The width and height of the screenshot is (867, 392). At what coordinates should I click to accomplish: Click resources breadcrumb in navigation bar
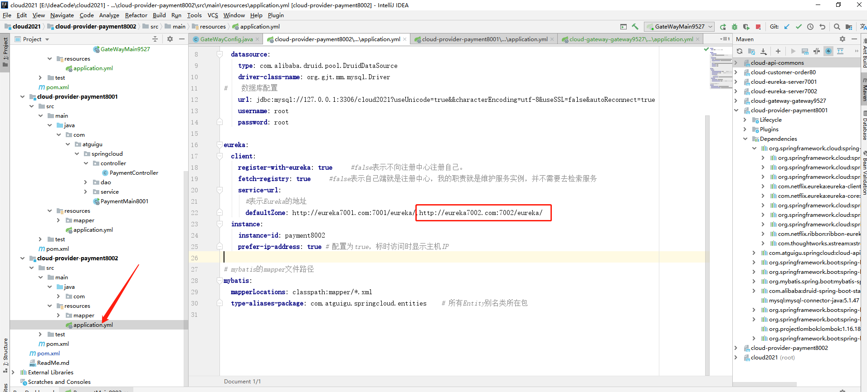coord(209,27)
